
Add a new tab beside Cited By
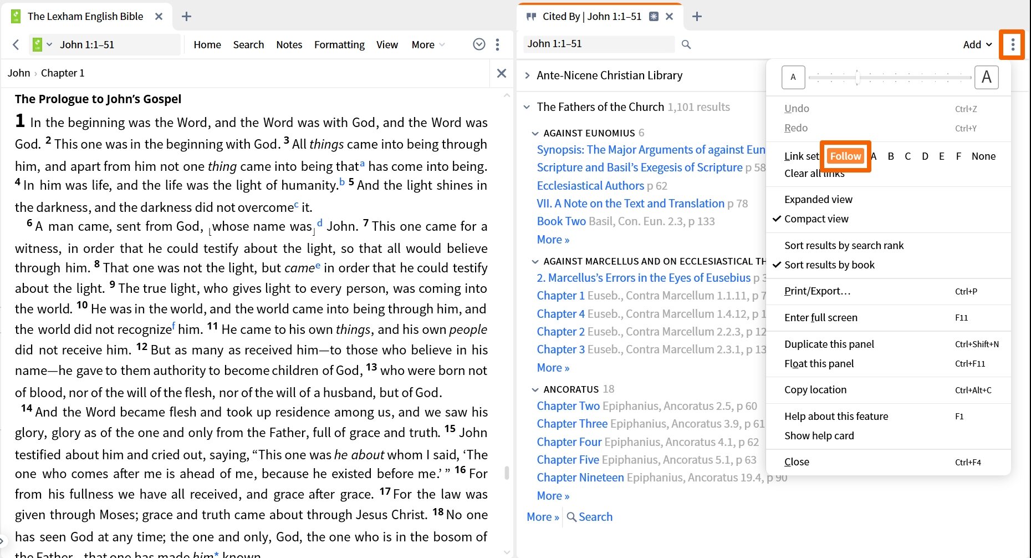[x=697, y=17]
